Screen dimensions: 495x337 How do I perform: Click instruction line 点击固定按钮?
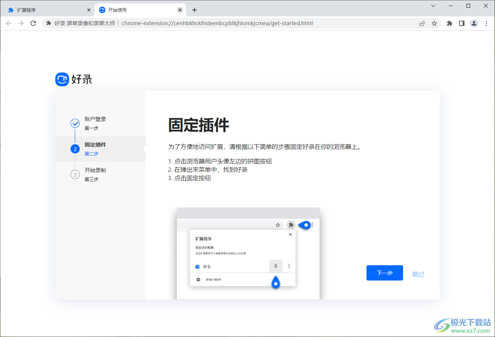click(190, 178)
